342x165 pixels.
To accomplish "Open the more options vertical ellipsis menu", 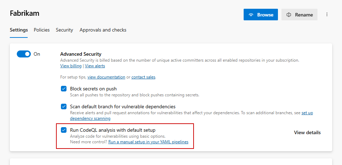I will click(327, 15).
